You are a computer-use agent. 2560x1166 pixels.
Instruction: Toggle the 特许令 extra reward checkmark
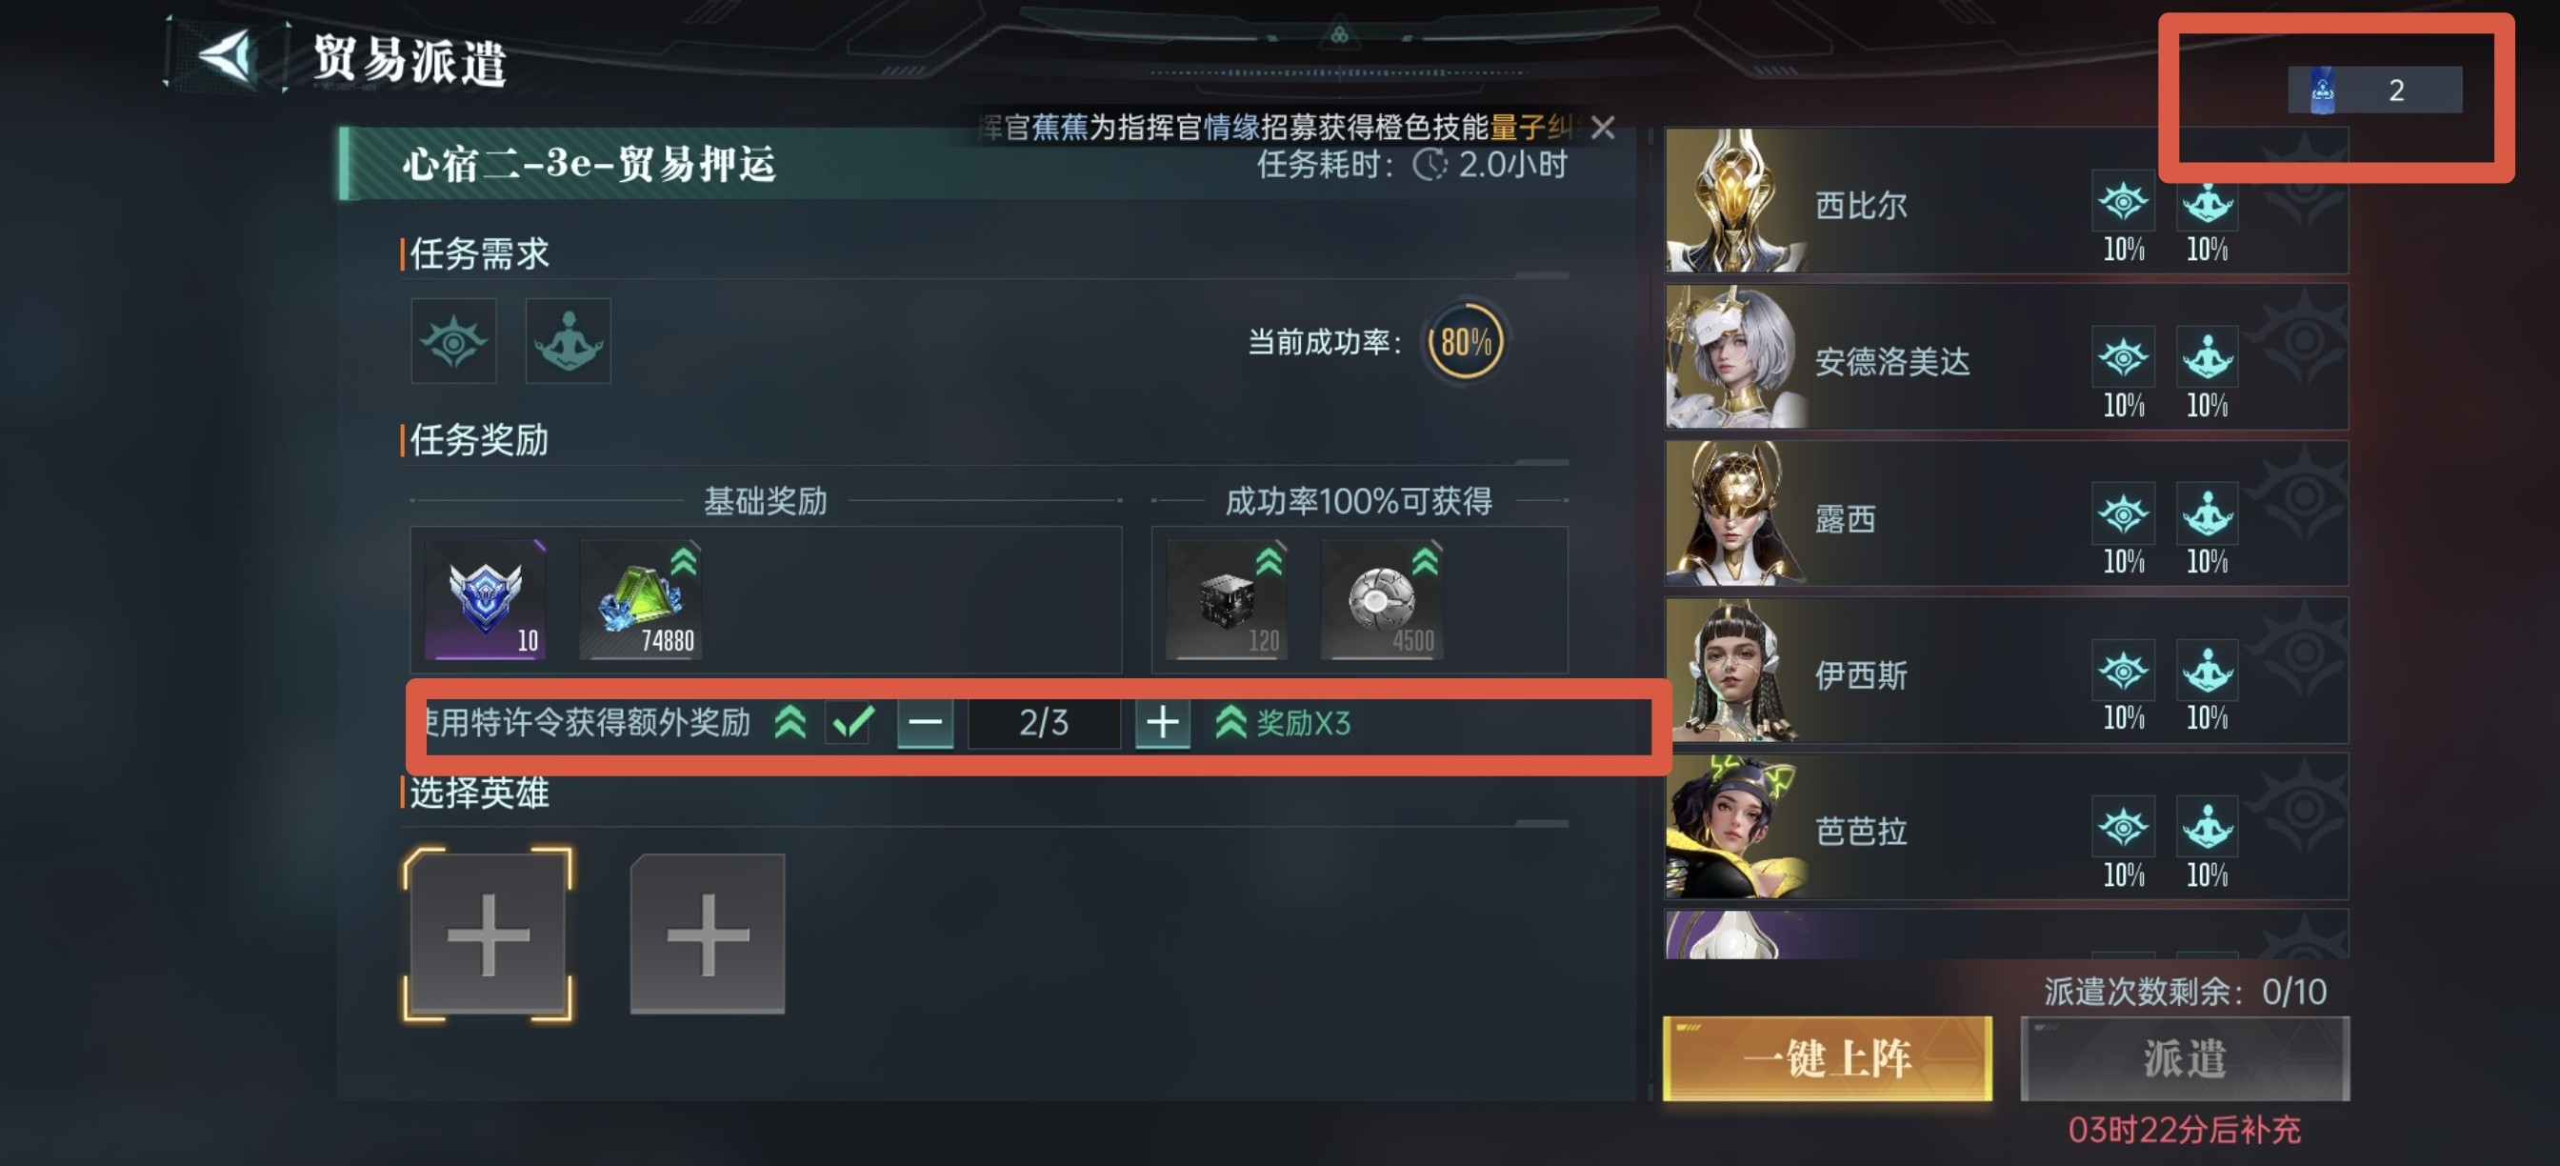(x=852, y=723)
